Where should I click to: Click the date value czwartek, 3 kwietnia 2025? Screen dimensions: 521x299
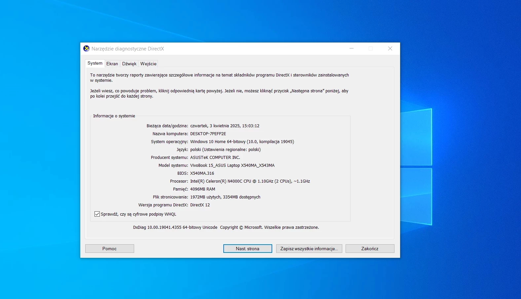coord(225,126)
